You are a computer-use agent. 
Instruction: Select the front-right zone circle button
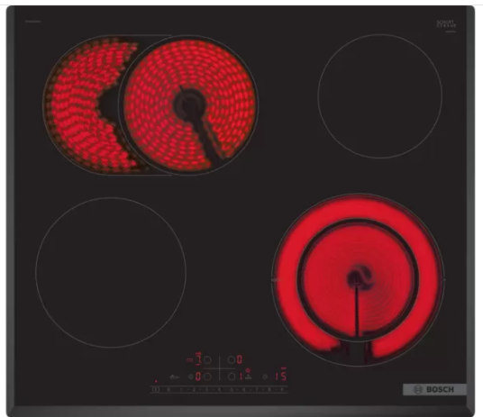click(x=232, y=376)
